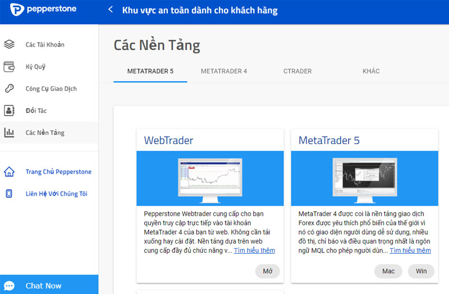Image resolution: width=449 pixels, height=294 pixels.
Task: Click Tìm hiểu thêm link in WebTrader card
Action: [x=254, y=250]
